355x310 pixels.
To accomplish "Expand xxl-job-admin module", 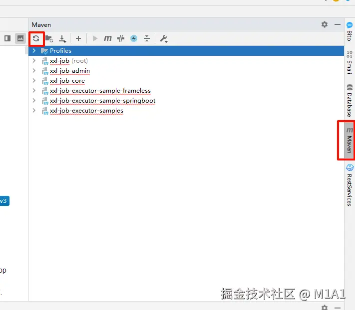I will (34, 70).
